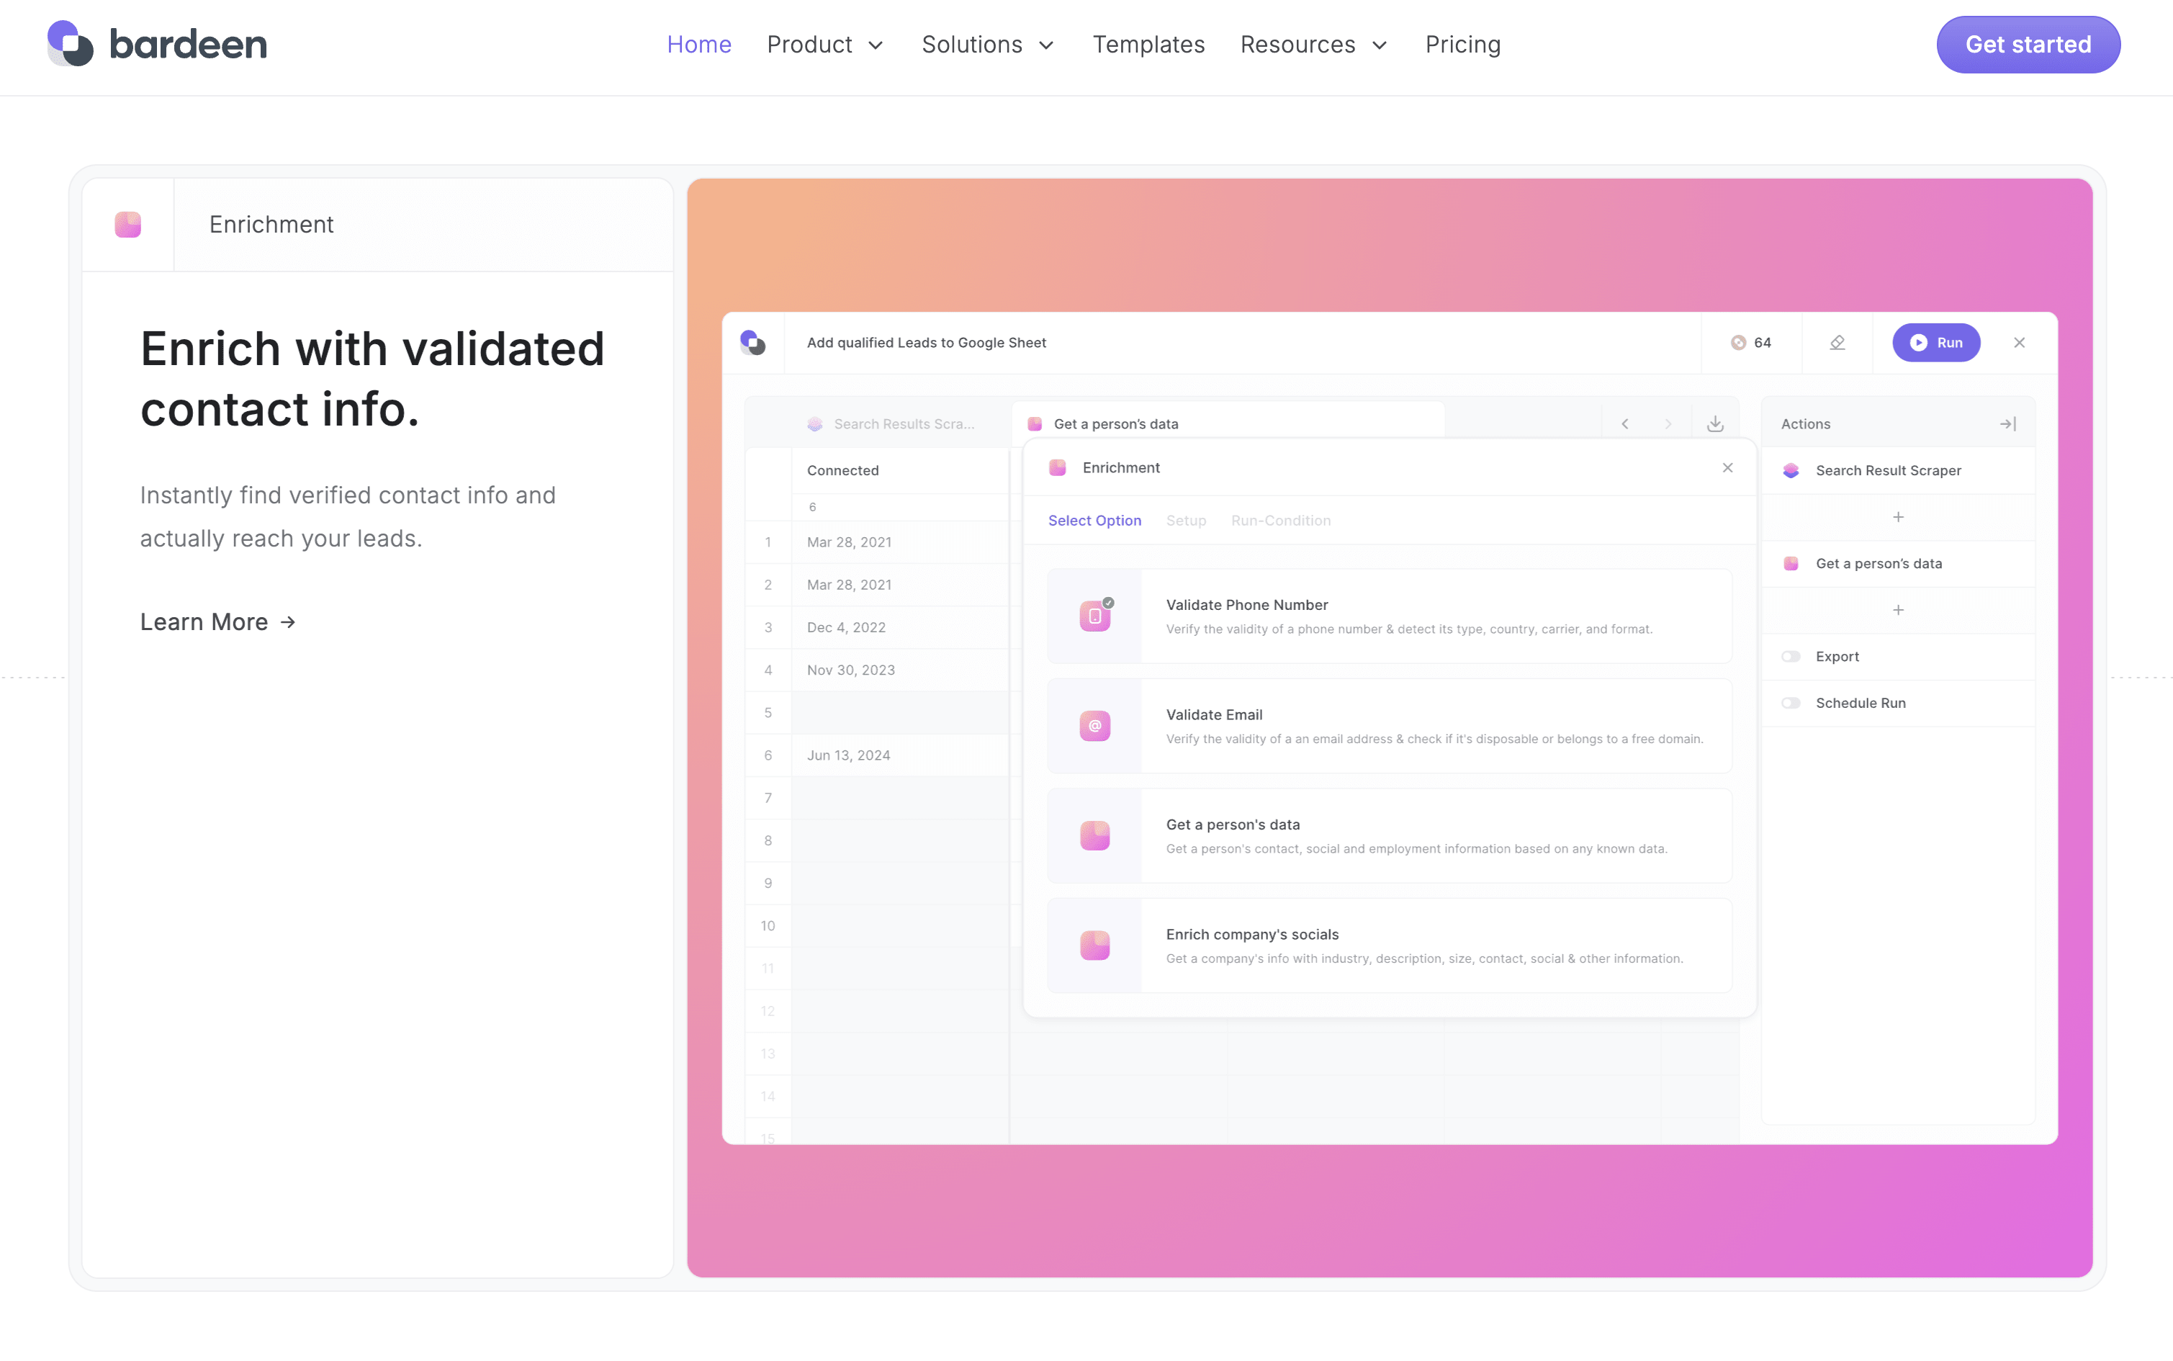Follow the Learn More link
Image resolution: width=2173 pixels, height=1361 pixels.
pyautogui.click(x=217, y=622)
